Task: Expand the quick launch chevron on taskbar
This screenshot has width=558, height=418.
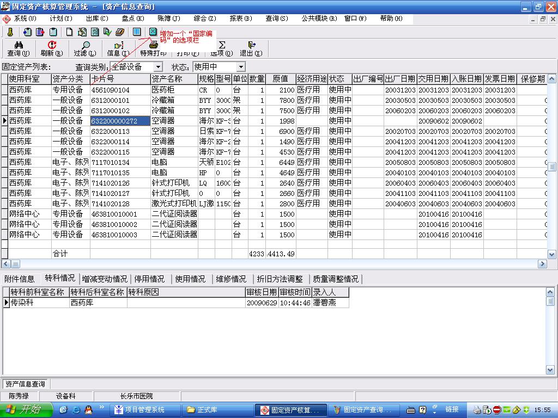Action: point(102,407)
